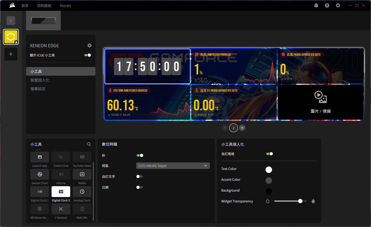Select the Analog Clock widget

(x=82, y=192)
